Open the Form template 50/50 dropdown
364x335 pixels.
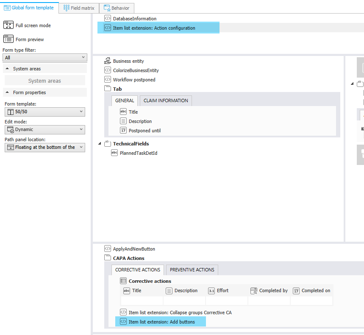pyautogui.click(x=44, y=112)
